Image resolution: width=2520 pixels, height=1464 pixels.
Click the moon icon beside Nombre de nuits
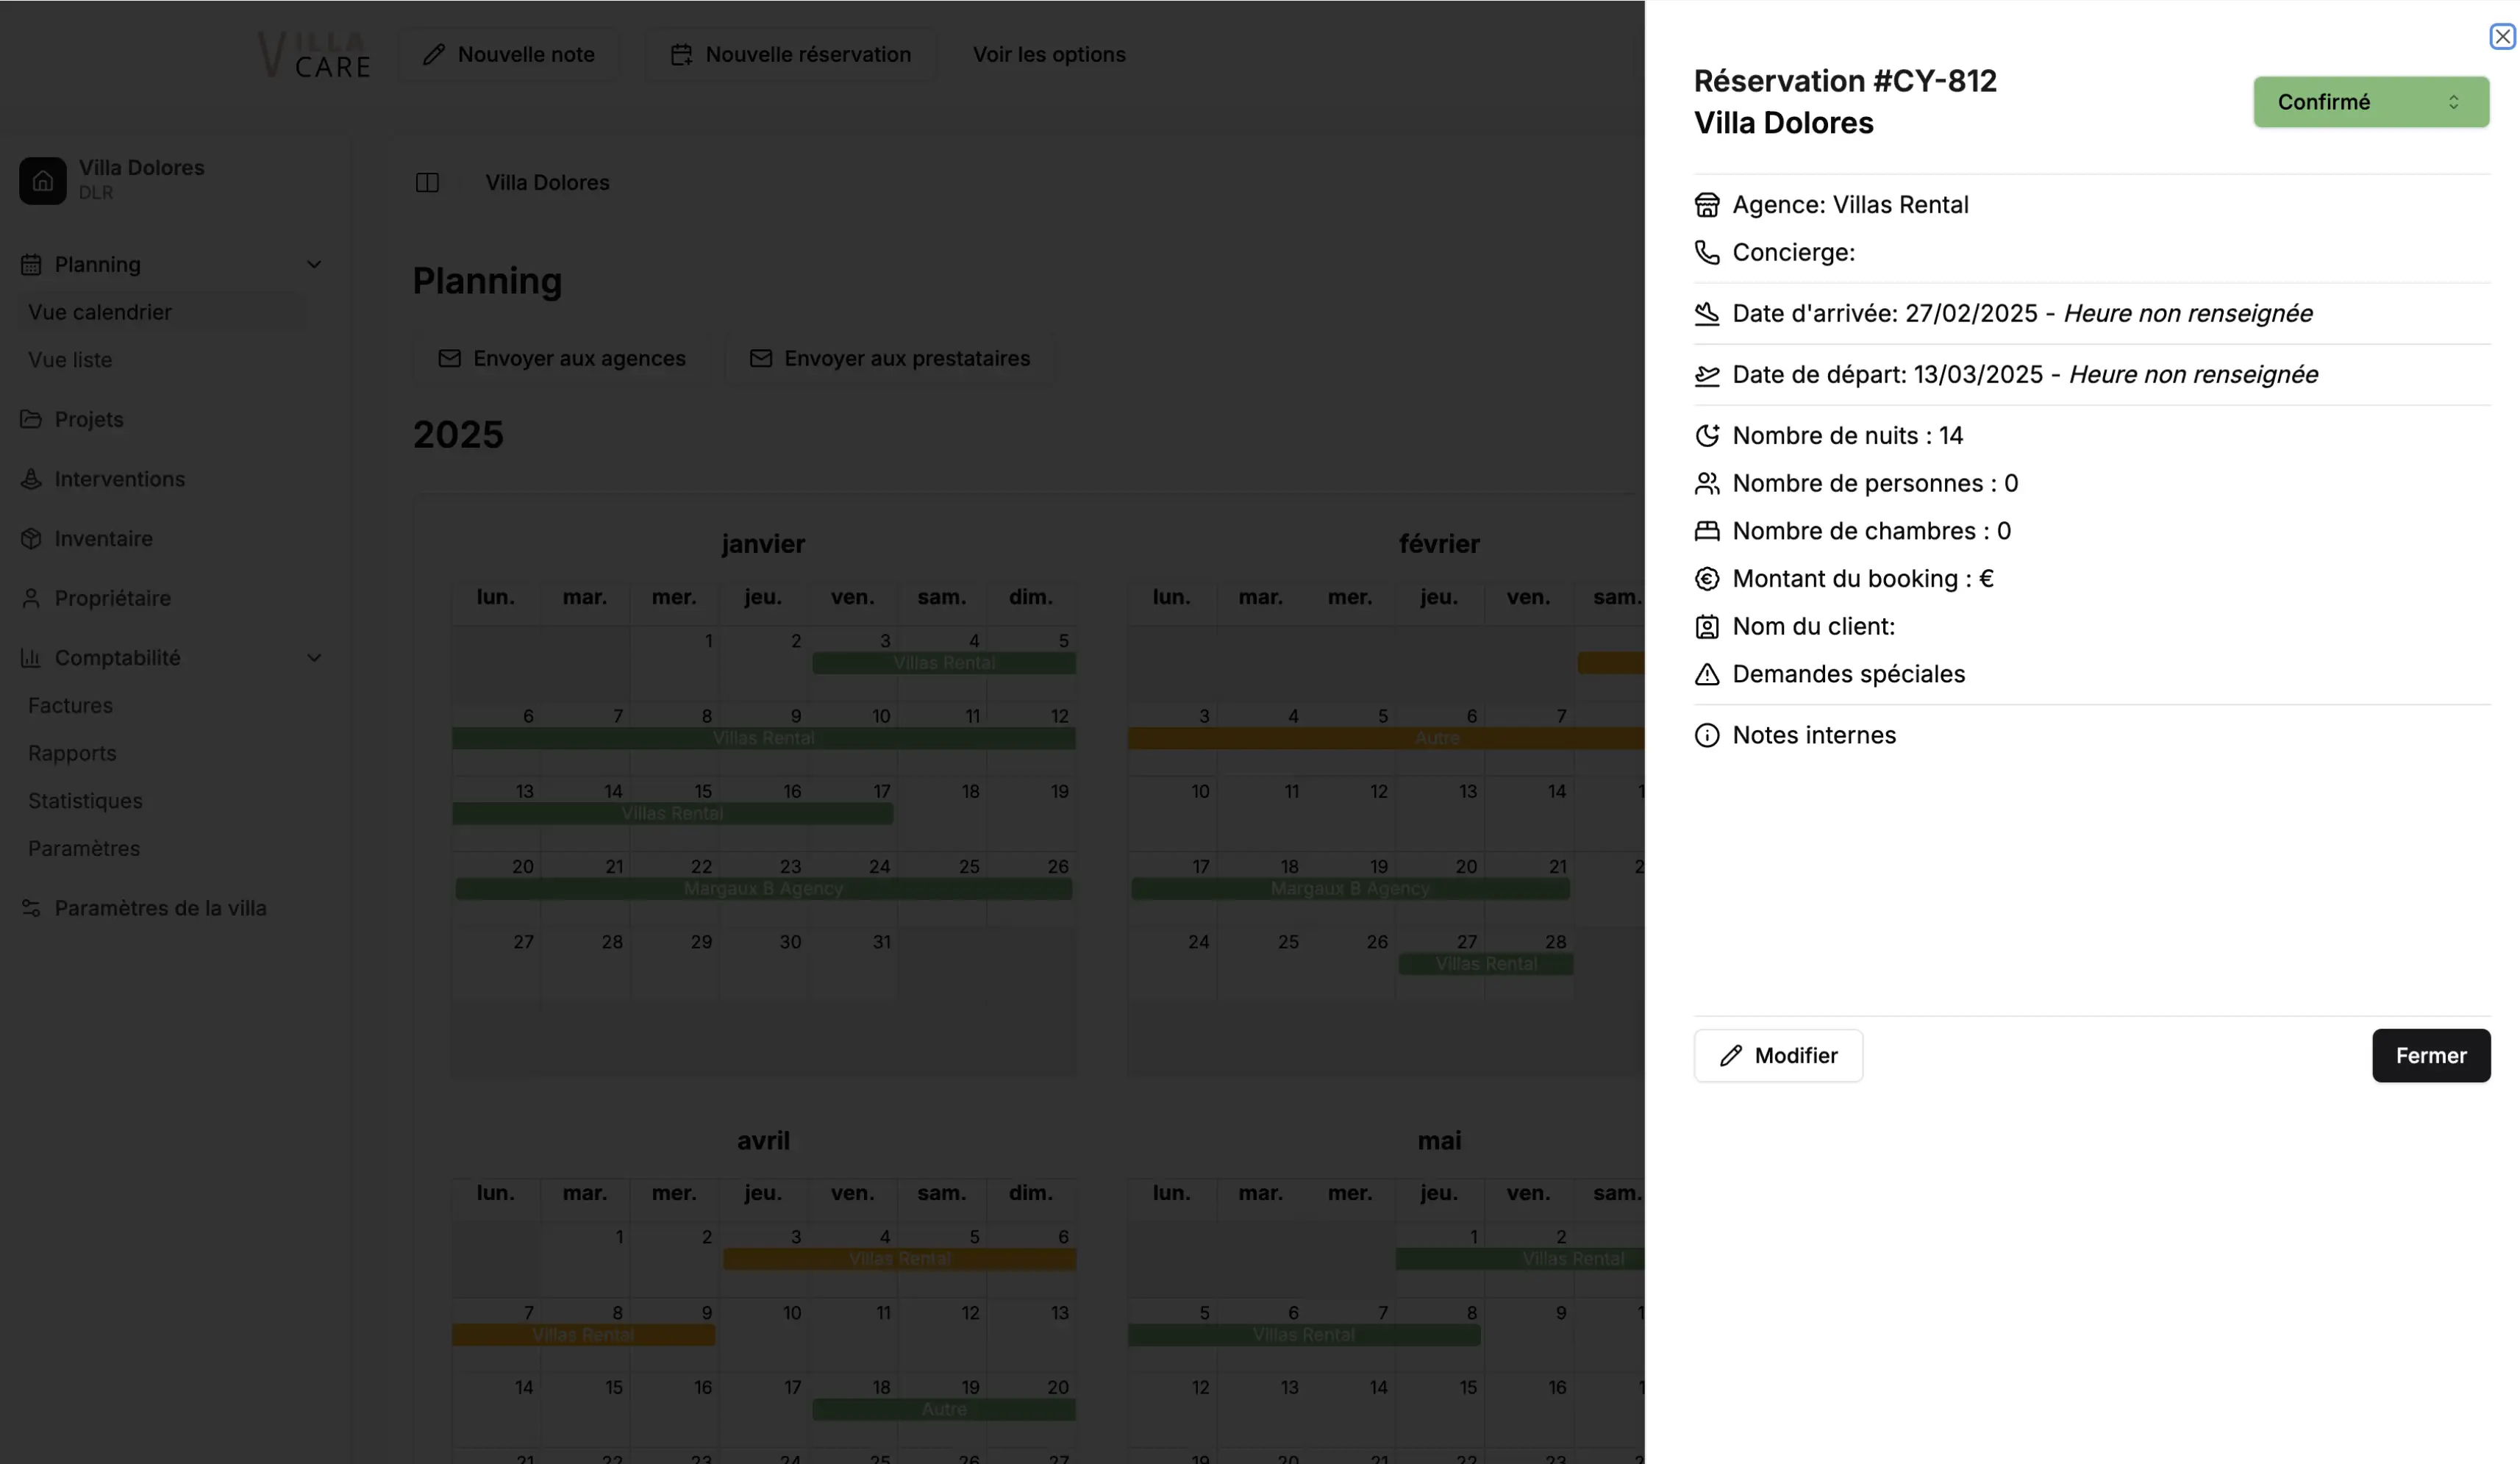click(1707, 436)
